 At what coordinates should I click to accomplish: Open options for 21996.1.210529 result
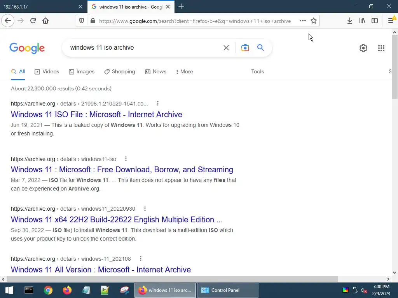(158, 103)
